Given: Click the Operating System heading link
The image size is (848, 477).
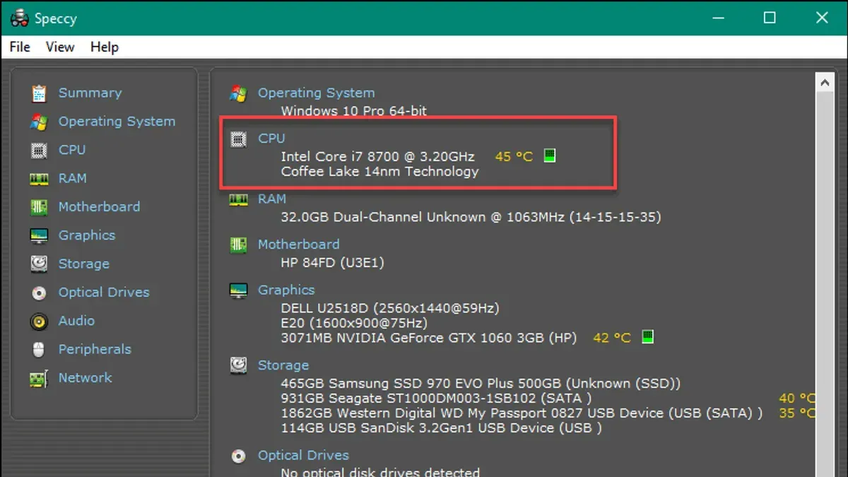Looking at the screenshot, I should (x=316, y=93).
